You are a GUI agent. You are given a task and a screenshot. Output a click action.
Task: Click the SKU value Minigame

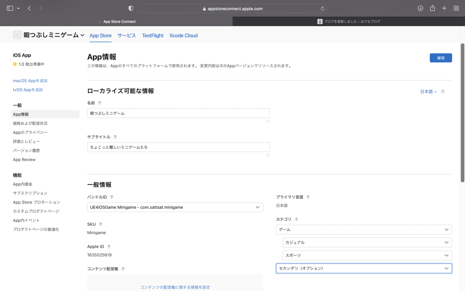point(96,233)
